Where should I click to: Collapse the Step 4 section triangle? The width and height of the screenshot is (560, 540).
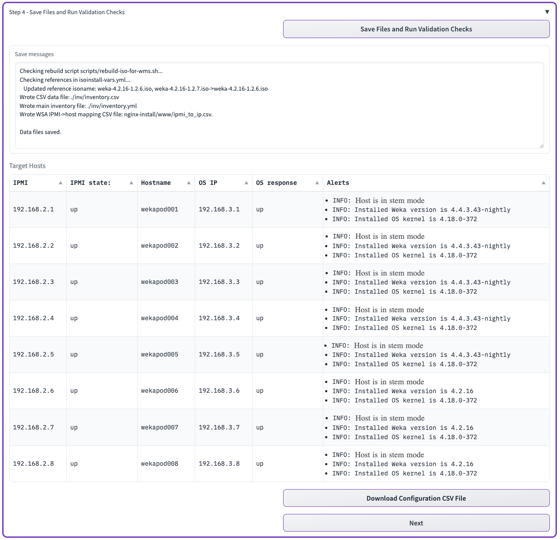[547, 12]
